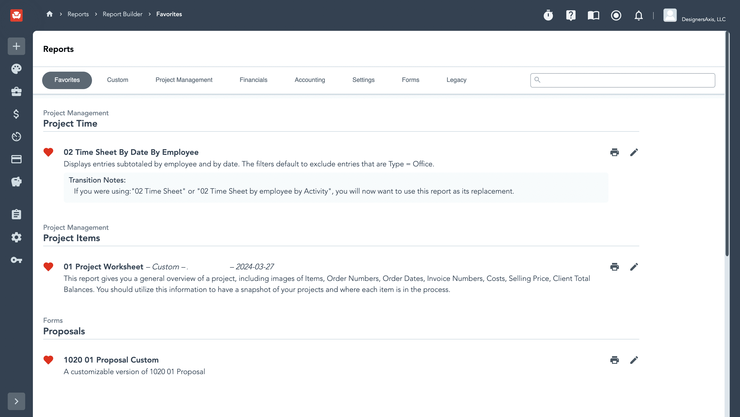Unfavorite the 1020 01 Proposal Custom report
Image resolution: width=740 pixels, height=417 pixels.
tap(48, 360)
